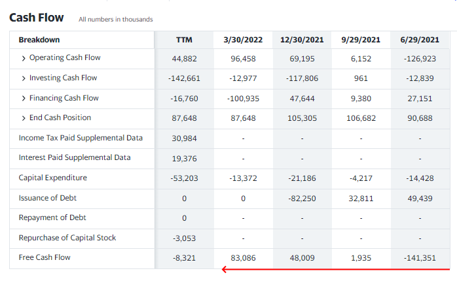The image size is (457, 290).
Task: Select the 3/30/2022 column header
Action: pos(243,40)
